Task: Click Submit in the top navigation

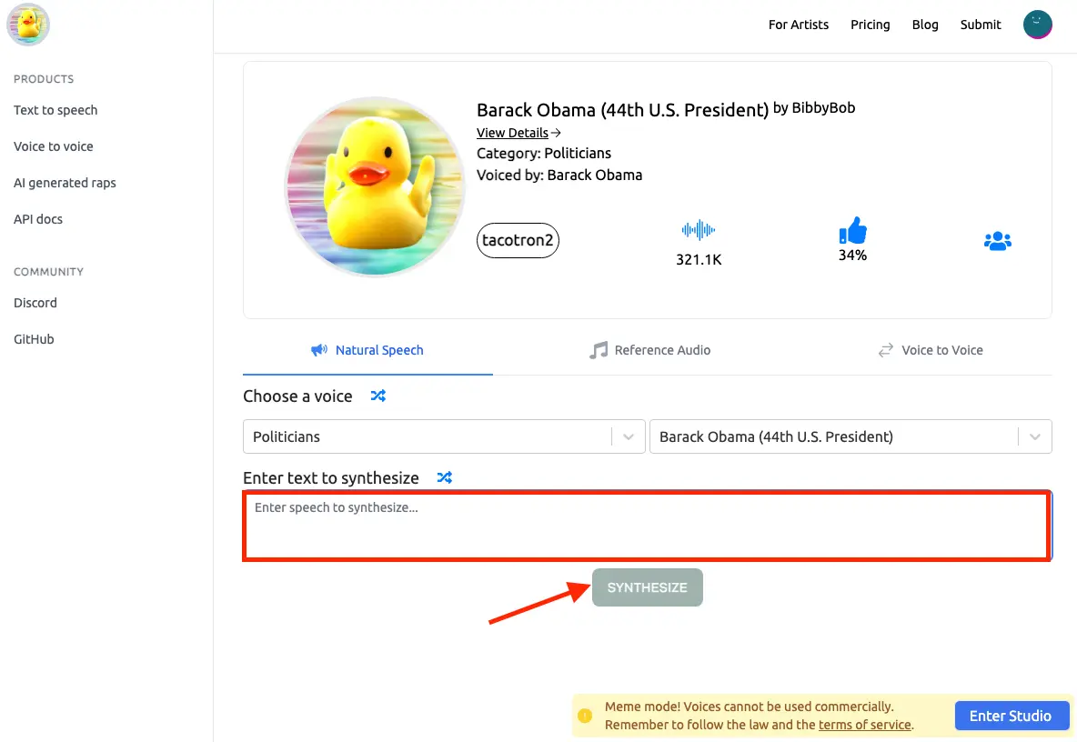Action: pos(981,25)
